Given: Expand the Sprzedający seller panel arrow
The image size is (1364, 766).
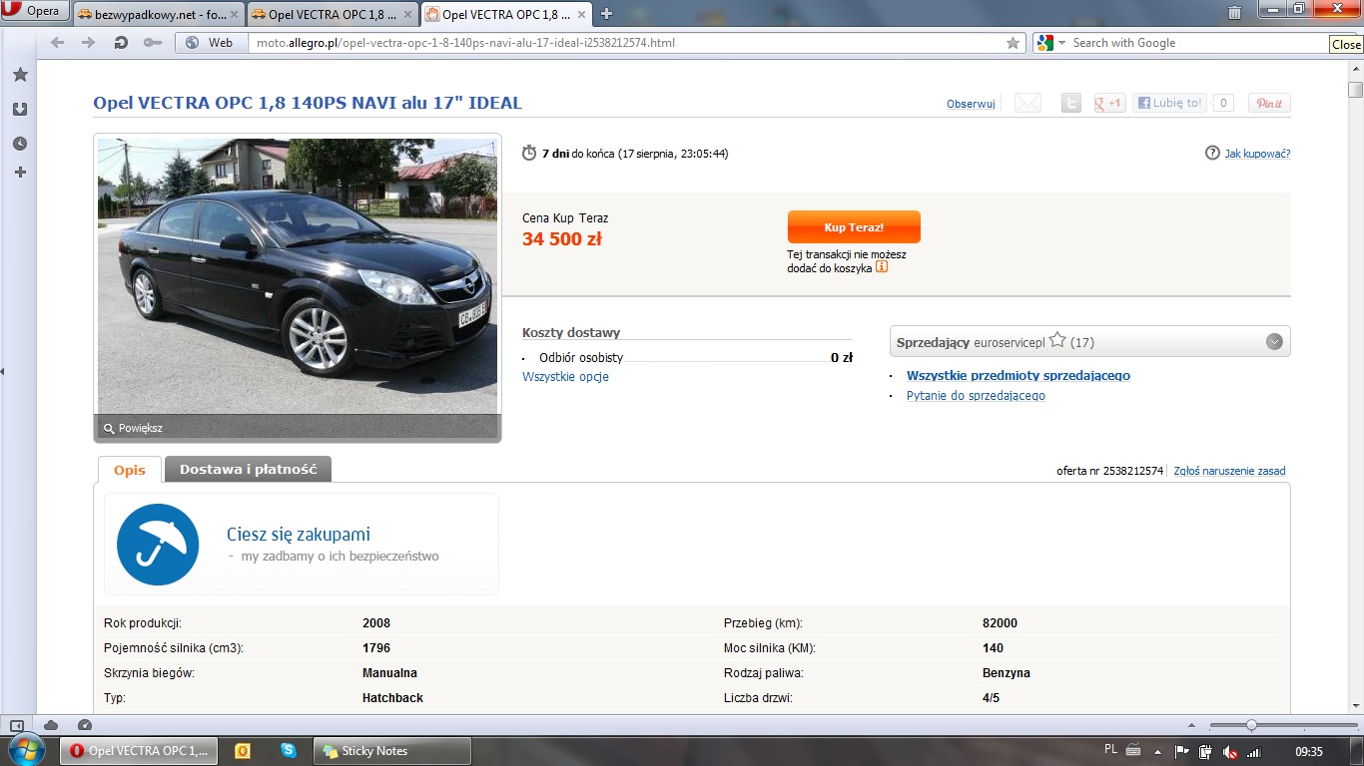Looking at the screenshot, I should click(x=1274, y=341).
